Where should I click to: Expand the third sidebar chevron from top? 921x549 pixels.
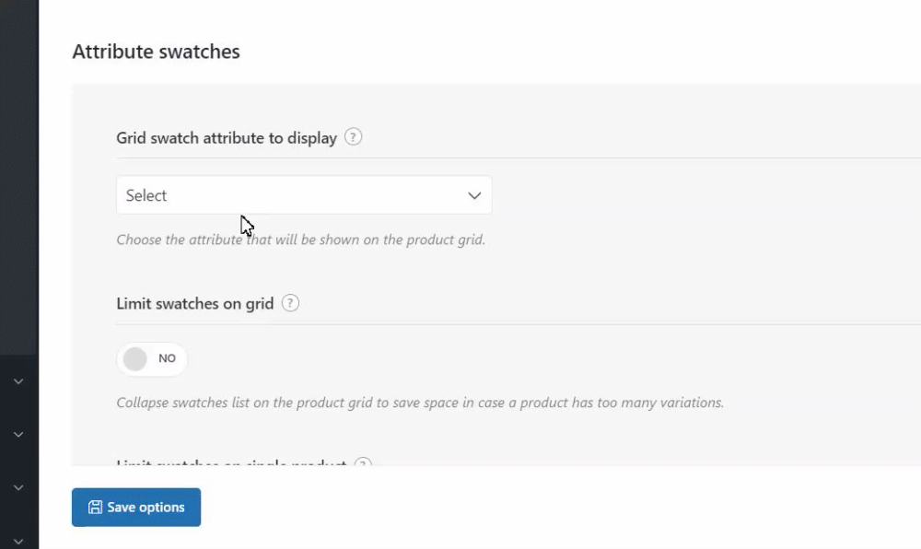[18, 487]
